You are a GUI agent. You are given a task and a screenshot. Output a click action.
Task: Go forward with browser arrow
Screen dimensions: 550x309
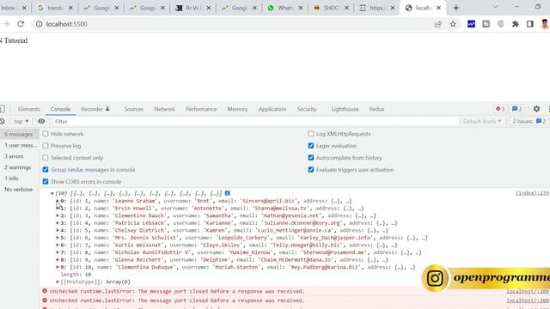pos(6,24)
